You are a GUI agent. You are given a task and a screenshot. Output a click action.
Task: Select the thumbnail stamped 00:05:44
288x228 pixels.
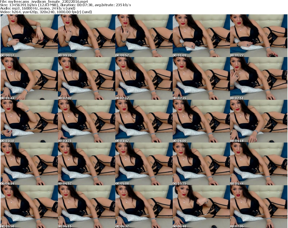point(259,164)
